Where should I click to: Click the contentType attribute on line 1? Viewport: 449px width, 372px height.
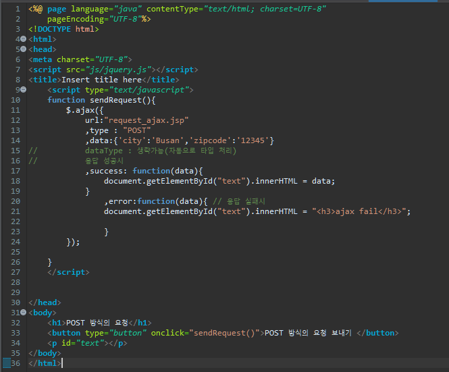click(x=236, y=9)
